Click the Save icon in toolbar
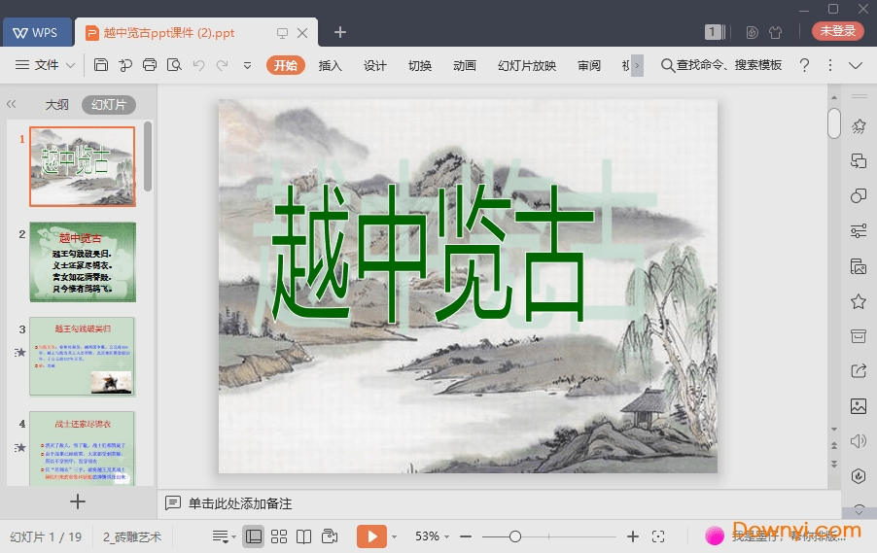 (x=101, y=65)
